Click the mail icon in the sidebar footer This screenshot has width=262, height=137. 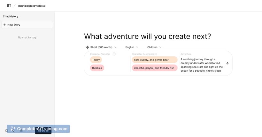tap(21, 131)
